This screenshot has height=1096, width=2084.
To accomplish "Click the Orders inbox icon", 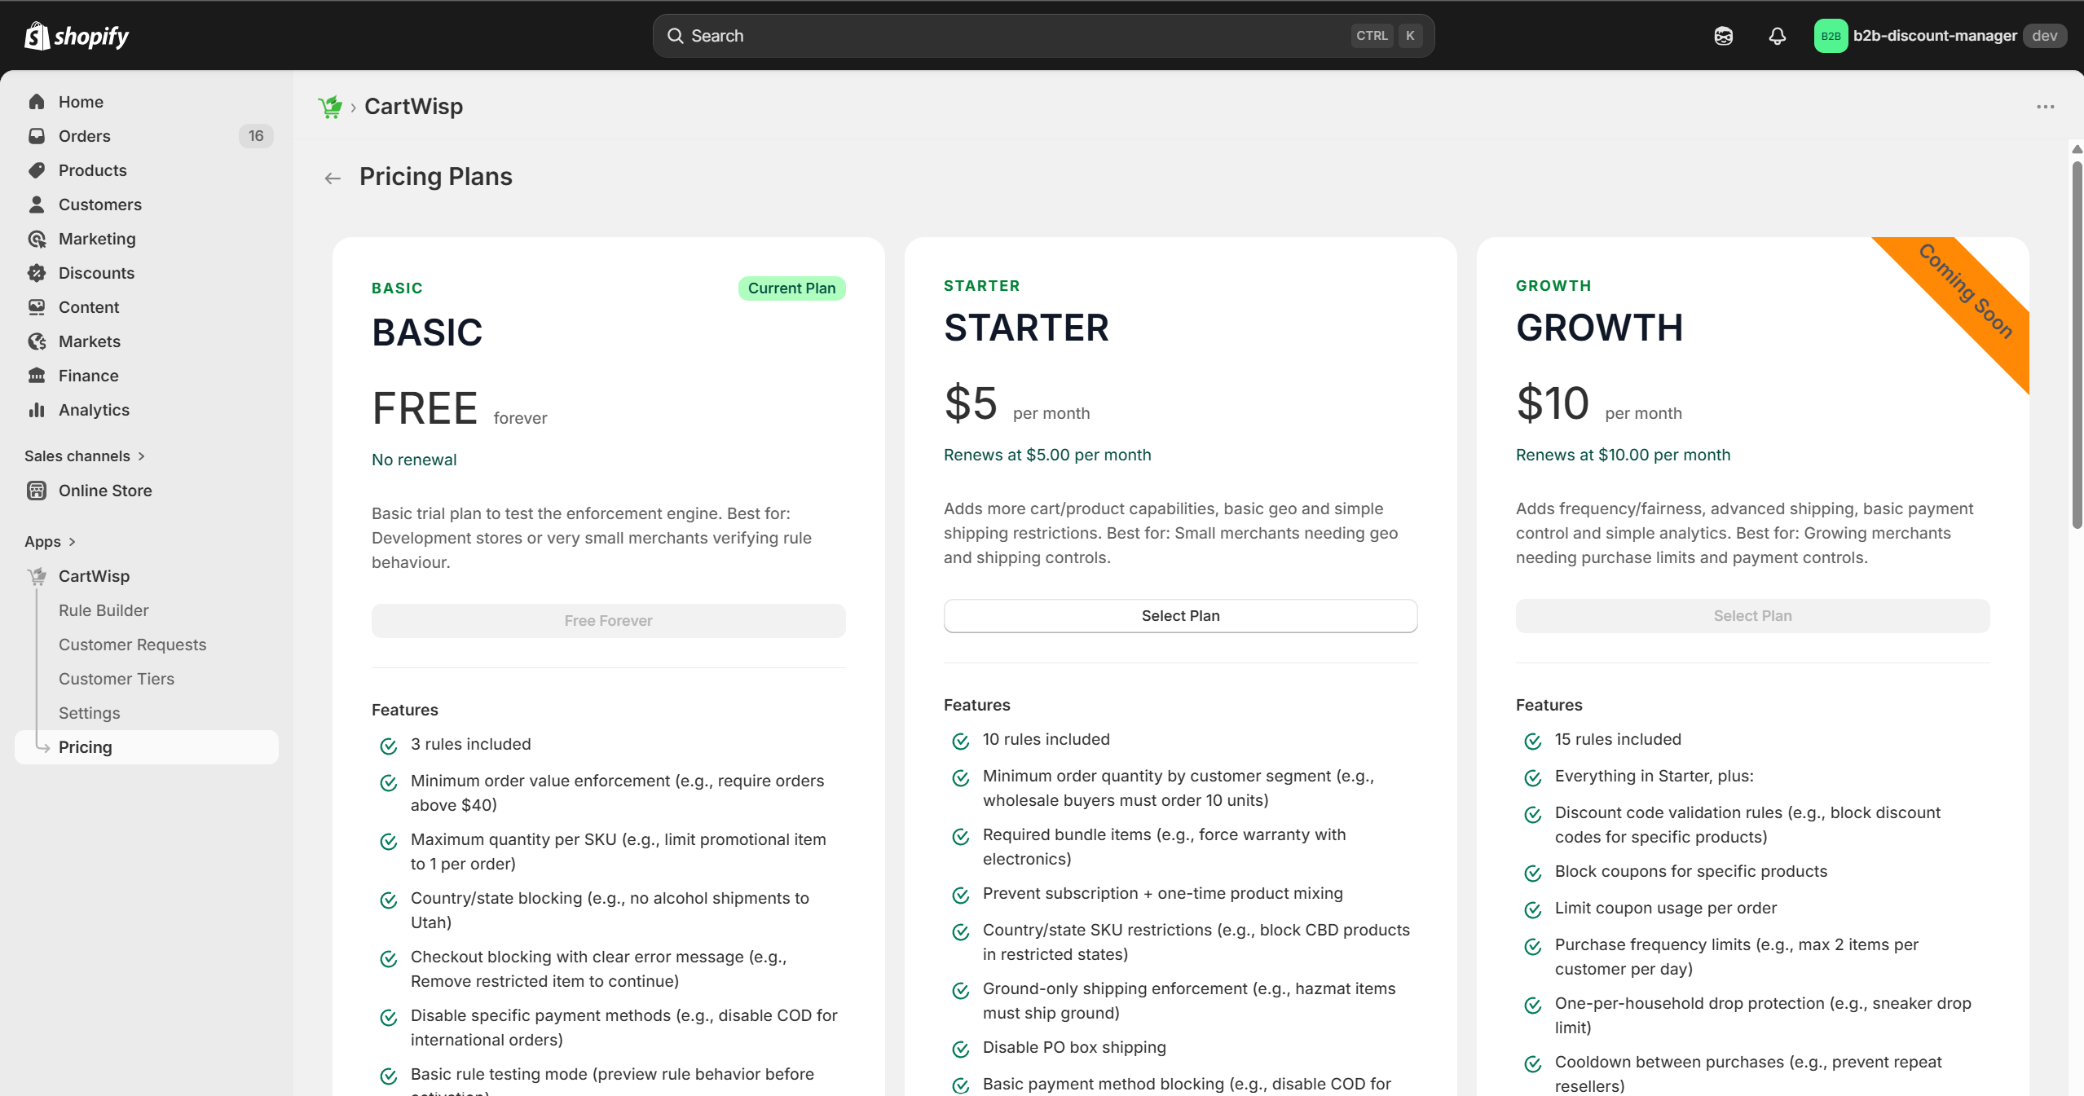I will coord(37,136).
